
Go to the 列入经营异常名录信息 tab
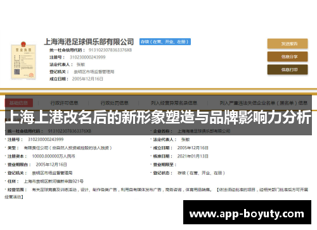(174, 103)
